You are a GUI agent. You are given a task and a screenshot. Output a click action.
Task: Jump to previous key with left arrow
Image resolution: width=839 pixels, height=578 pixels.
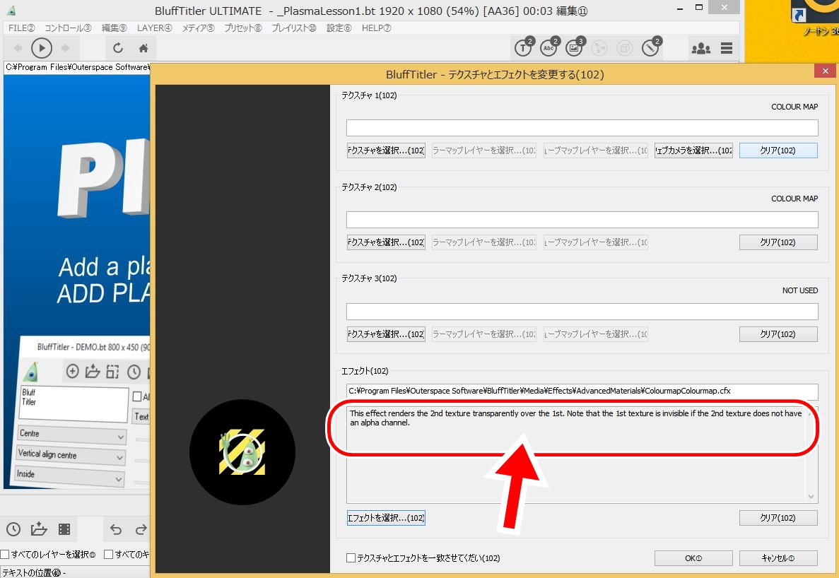coord(18,48)
